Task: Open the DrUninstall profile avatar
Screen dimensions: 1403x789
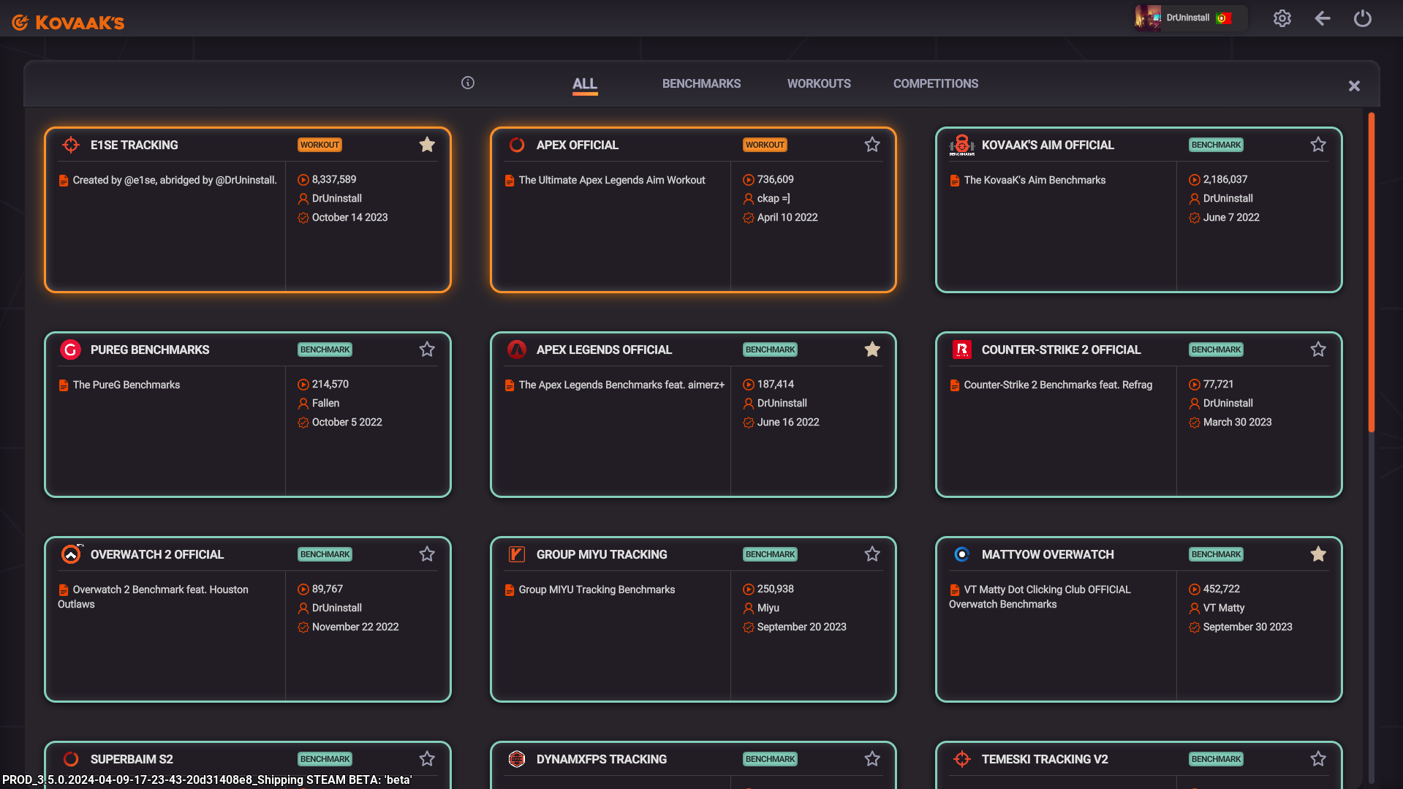Action: pyautogui.click(x=1148, y=18)
